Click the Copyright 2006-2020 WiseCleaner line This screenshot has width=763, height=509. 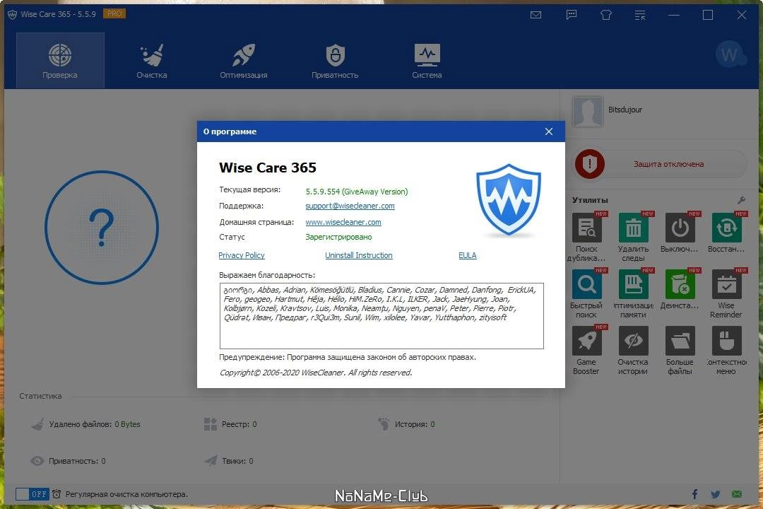coord(316,373)
